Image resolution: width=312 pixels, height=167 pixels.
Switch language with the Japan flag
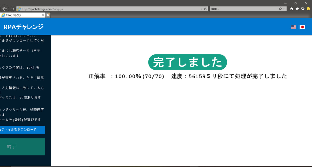[302, 27]
